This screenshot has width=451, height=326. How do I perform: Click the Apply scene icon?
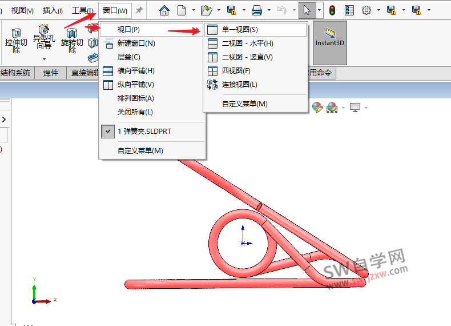(x=332, y=108)
